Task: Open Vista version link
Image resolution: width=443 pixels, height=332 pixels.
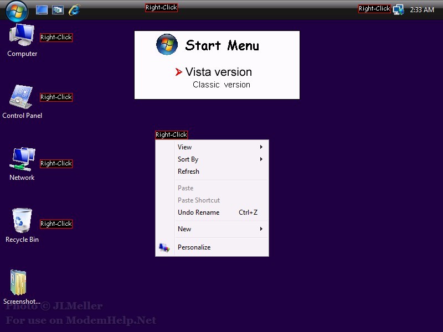Action: pyautogui.click(x=218, y=72)
